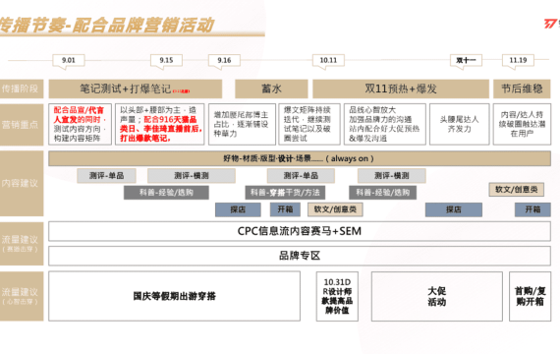Select the 头腰尾达人齐发力 box
This screenshot has width=560, height=354.
point(459,124)
